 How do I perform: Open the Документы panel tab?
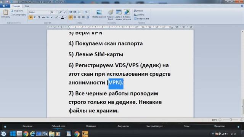point(123,126)
